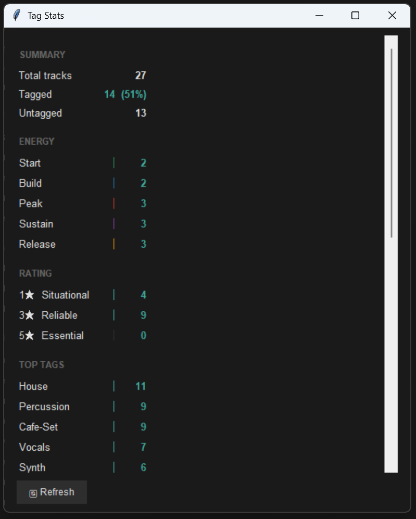Click the red bar marker next to Peak
Screen dimensions: 416x519
click(114, 203)
